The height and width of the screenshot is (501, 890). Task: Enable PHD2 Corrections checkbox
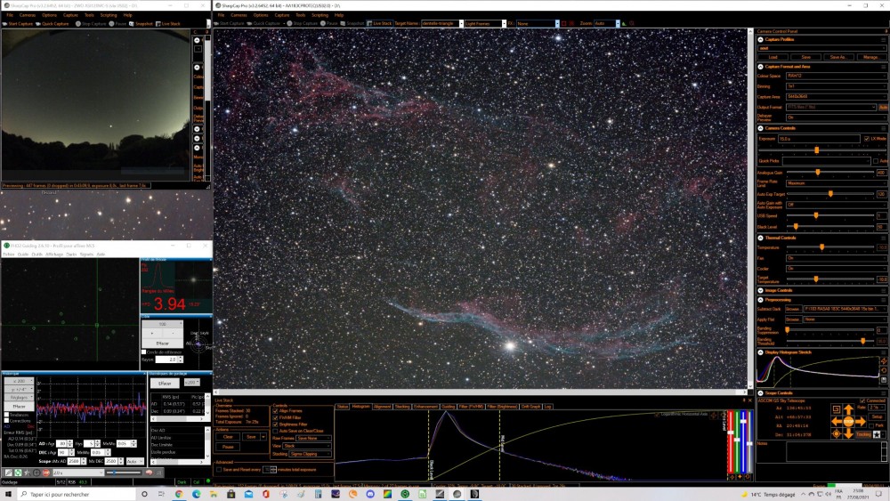(6, 420)
